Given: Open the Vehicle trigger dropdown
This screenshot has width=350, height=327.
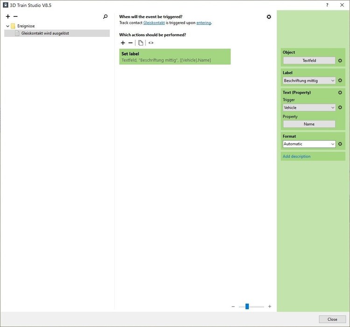Looking at the screenshot, I should (309, 107).
